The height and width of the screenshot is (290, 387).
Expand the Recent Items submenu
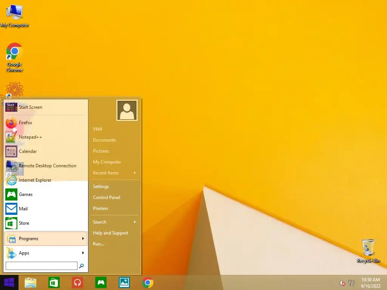[114, 173]
